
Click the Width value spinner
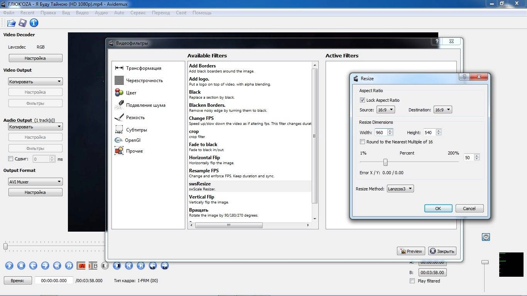[383, 133]
